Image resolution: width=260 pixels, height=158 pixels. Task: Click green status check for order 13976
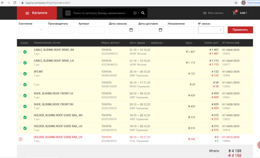pyautogui.click(x=25, y=52)
